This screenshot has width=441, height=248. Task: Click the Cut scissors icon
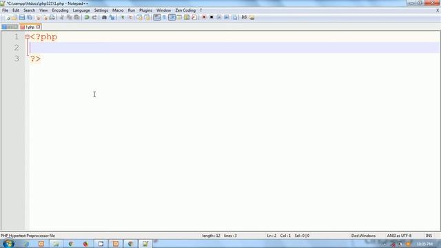(61, 17)
